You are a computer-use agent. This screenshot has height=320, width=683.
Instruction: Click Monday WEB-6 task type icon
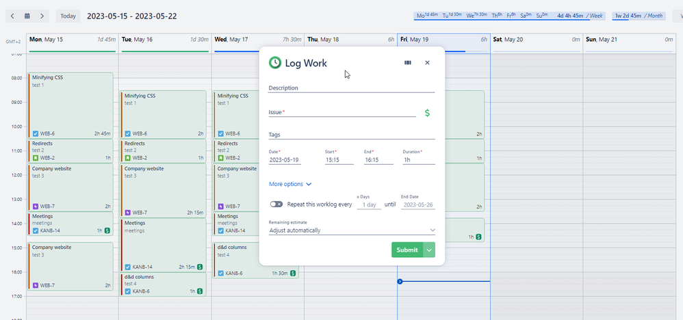click(36, 133)
